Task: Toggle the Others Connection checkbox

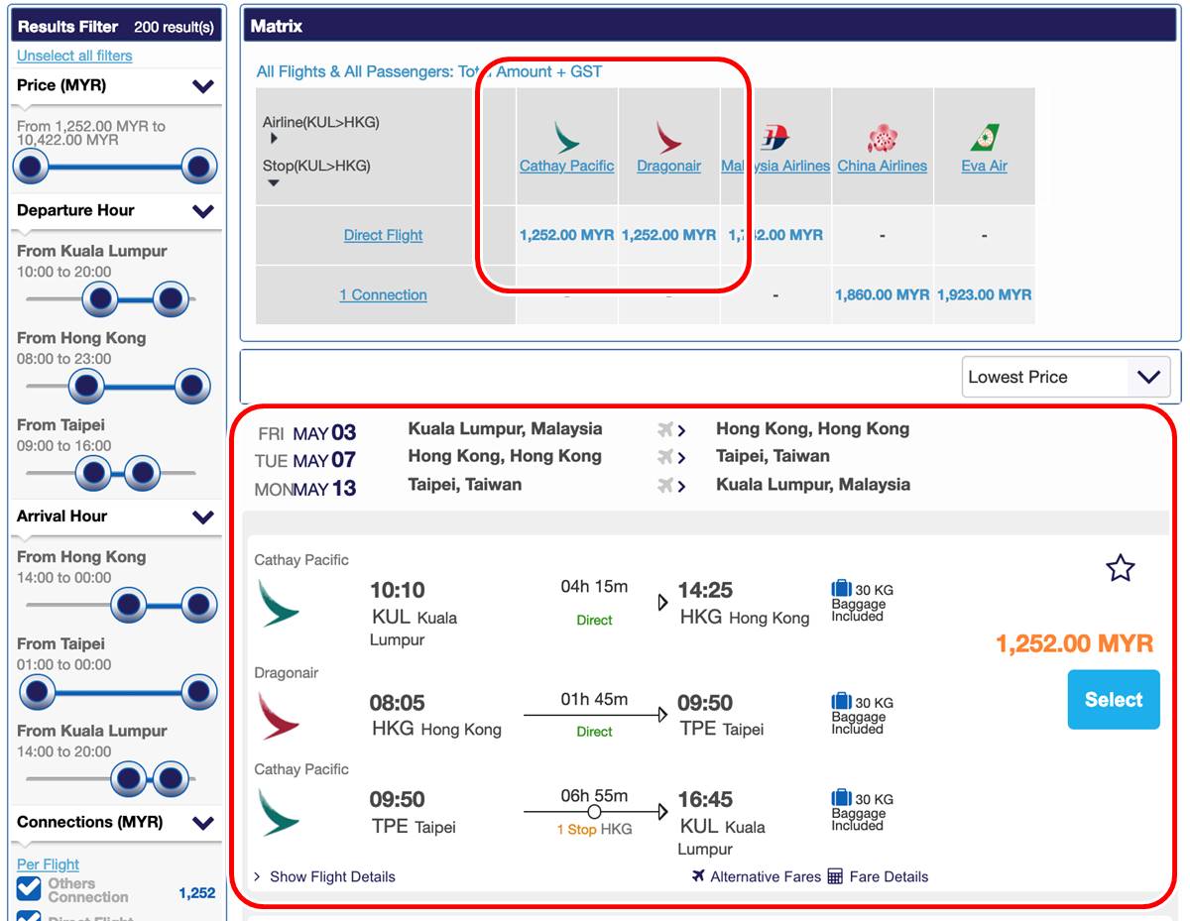Action: click(29, 887)
